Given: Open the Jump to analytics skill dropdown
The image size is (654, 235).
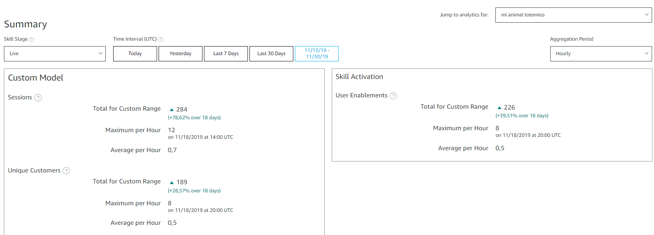Looking at the screenshot, I should pos(573,15).
